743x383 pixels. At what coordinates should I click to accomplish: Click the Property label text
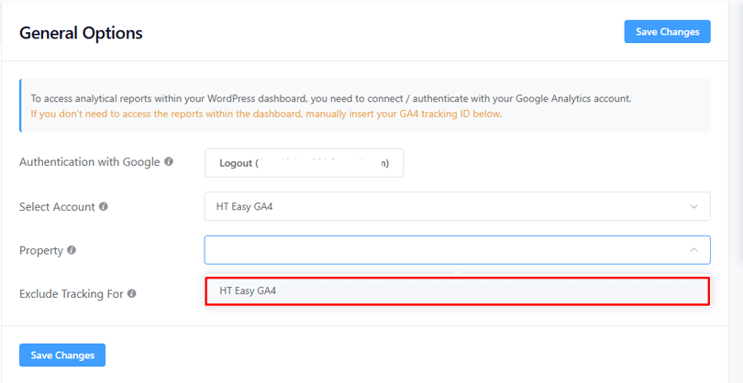click(41, 250)
